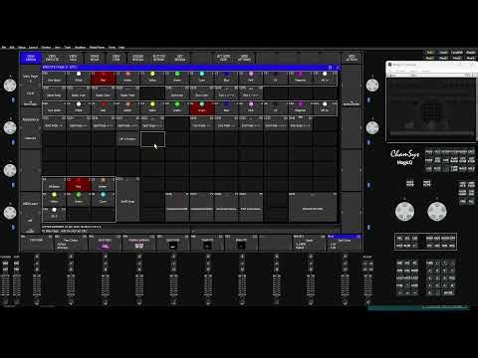Image resolution: width=478 pixels, height=358 pixels.
Task: Open the Layout menu
Action: tap(33, 48)
